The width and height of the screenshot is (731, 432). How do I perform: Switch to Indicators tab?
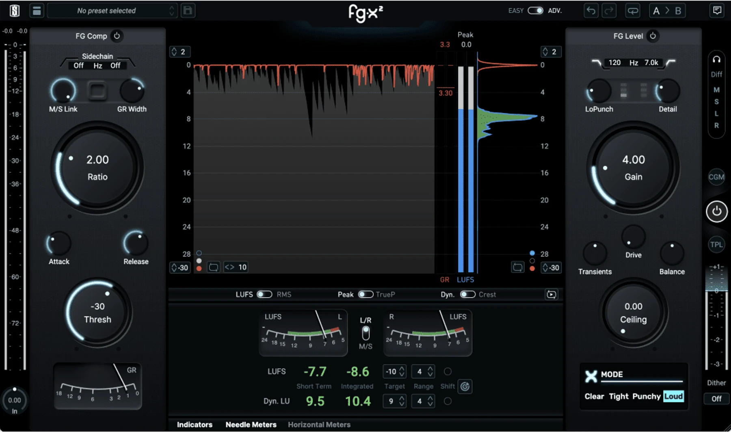click(195, 425)
